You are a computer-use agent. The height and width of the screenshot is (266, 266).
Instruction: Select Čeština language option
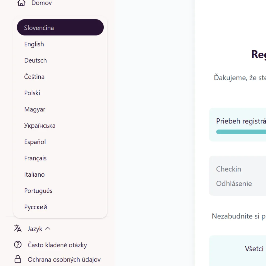60,77
